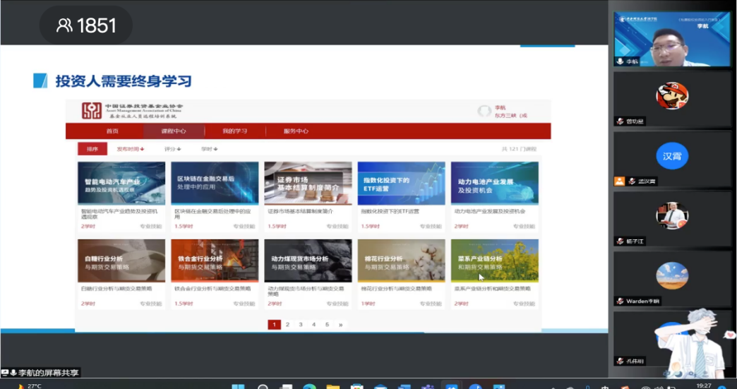Go to page 2 of the course list

click(287, 325)
